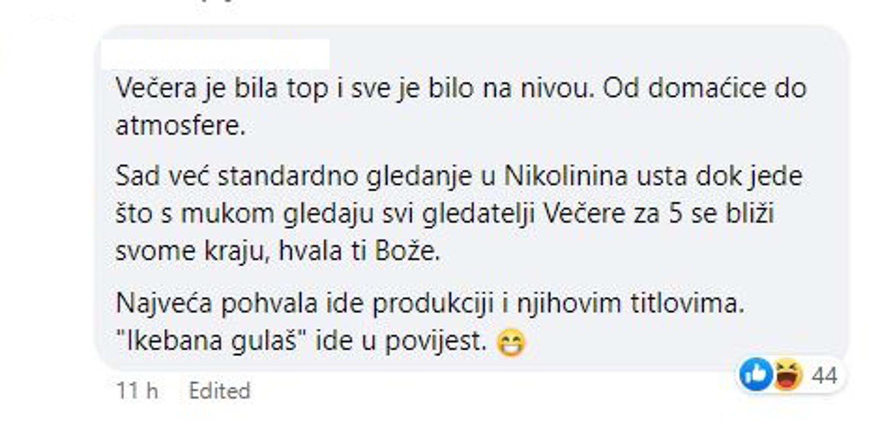Click the blue thumbs-up reaction icon

click(756, 375)
